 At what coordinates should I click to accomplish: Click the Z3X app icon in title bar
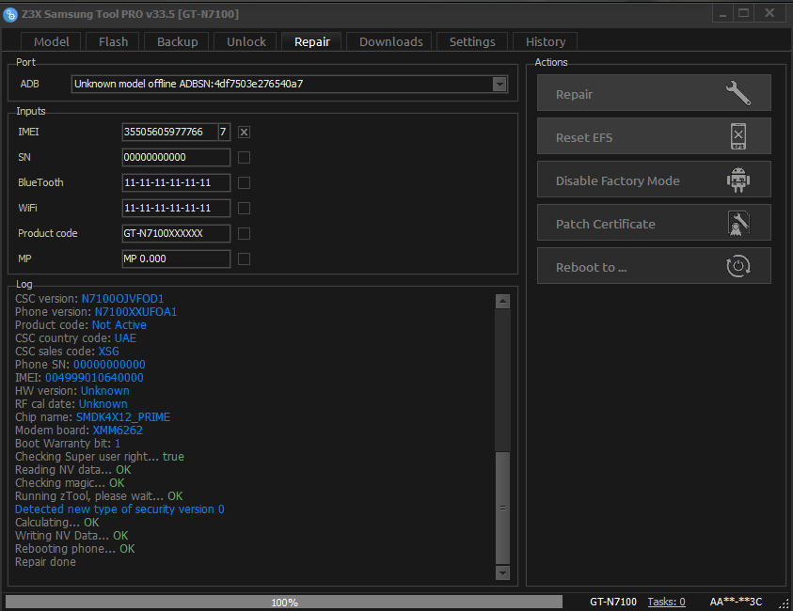10,15
